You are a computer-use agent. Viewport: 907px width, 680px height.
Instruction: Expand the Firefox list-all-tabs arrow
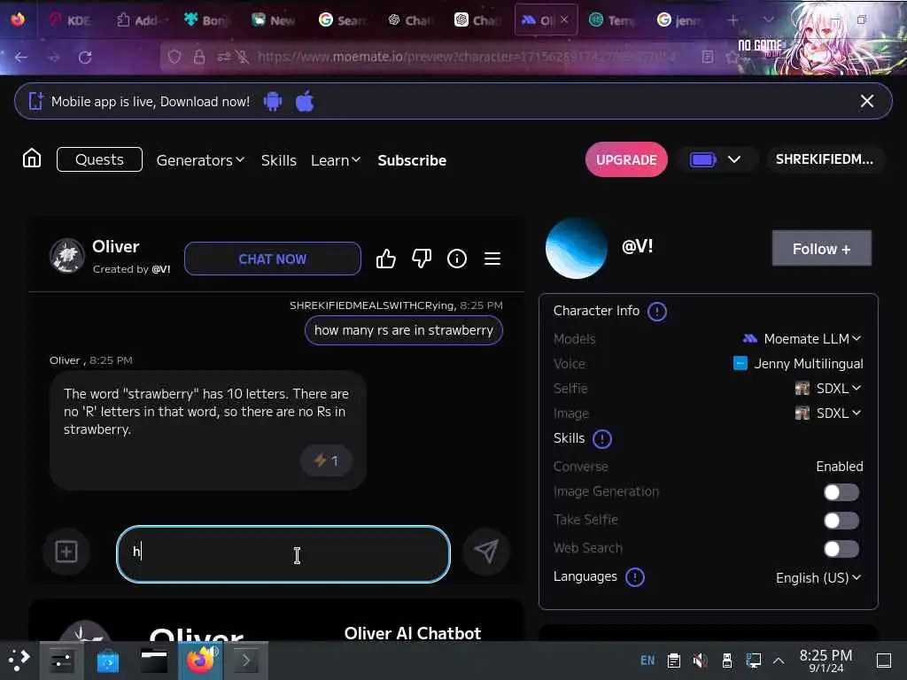point(768,20)
